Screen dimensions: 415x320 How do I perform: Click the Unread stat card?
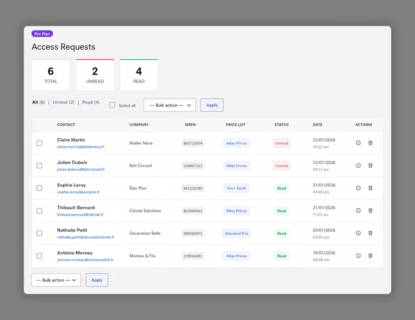[95, 75]
